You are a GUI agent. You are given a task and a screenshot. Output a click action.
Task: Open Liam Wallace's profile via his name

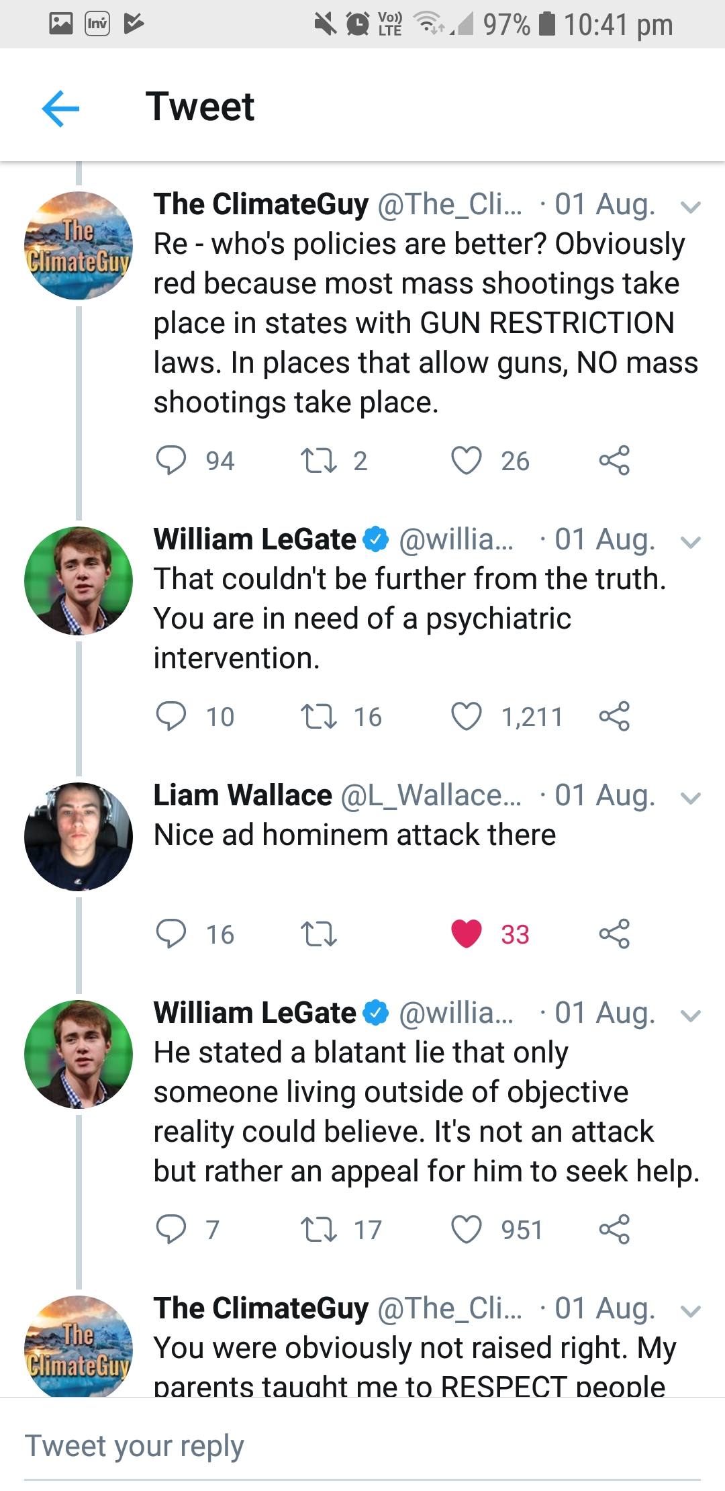[242, 795]
